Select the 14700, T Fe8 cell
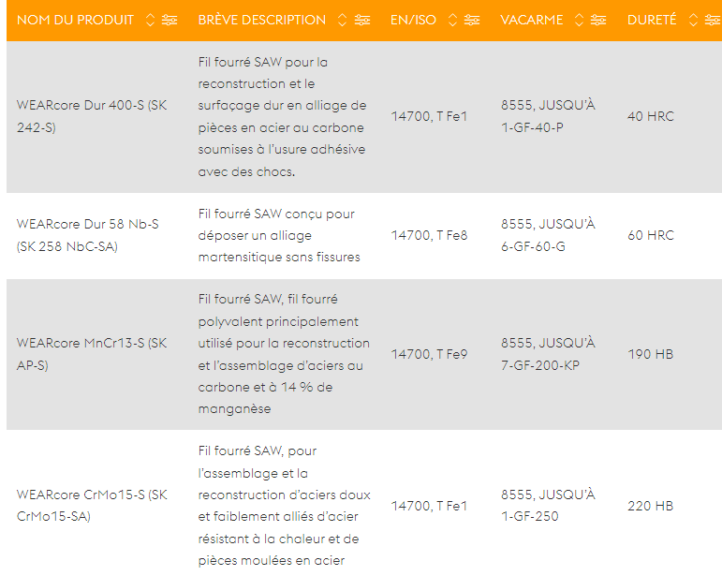Viewport: 722px width, 576px height. (x=429, y=236)
